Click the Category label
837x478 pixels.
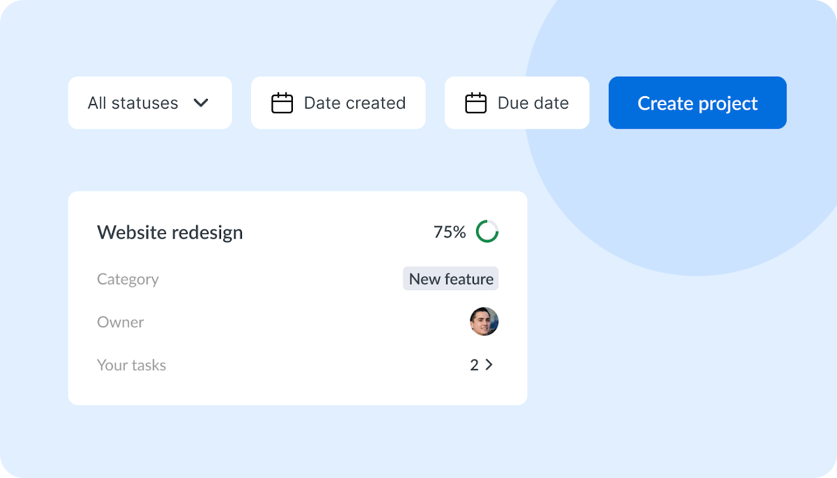click(x=128, y=279)
